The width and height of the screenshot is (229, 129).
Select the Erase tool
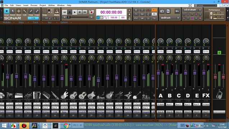click(37, 11)
